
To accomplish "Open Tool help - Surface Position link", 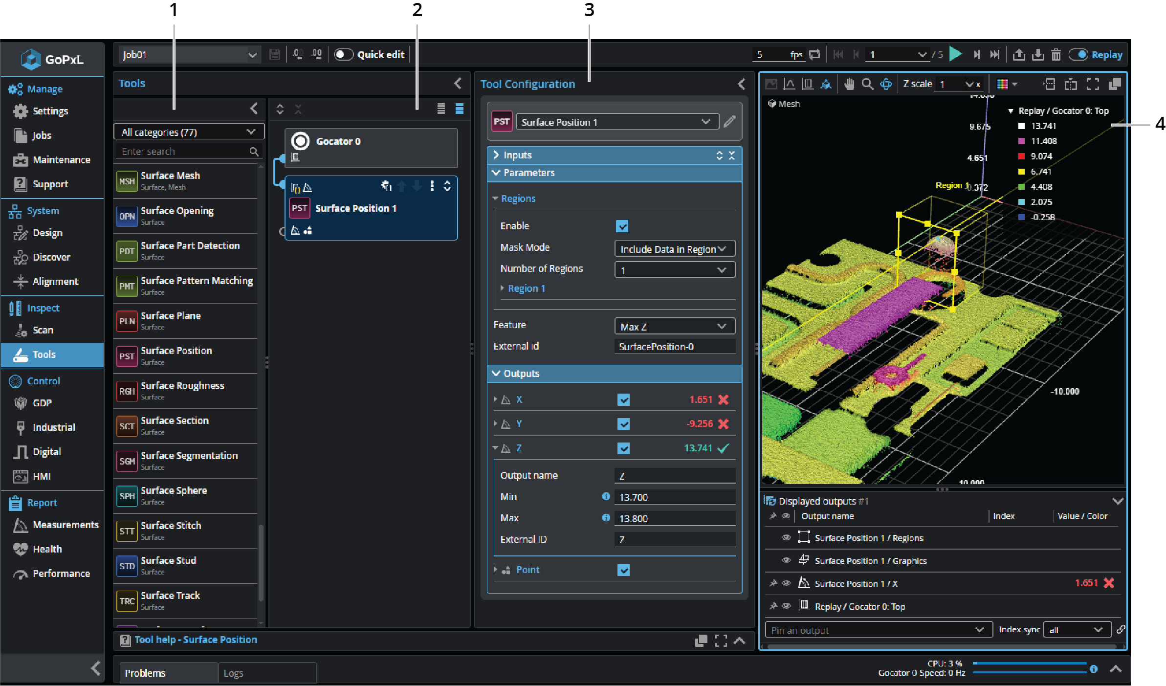I will pyautogui.click(x=196, y=640).
